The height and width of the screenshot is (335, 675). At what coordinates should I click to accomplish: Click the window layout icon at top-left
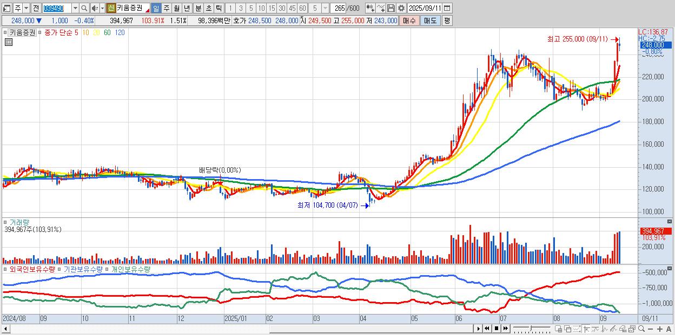[x=6, y=8]
